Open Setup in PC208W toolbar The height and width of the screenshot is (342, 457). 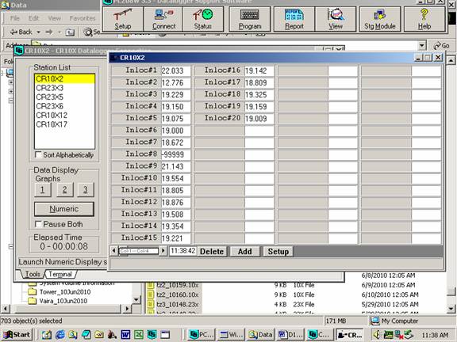click(x=123, y=19)
